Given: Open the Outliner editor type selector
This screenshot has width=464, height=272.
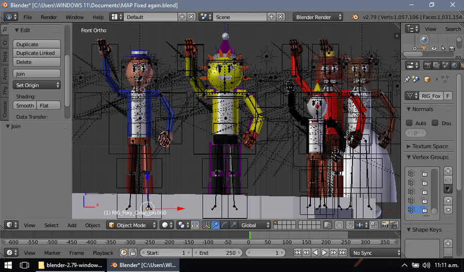Looking at the screenshot, I should coord(412,29).
